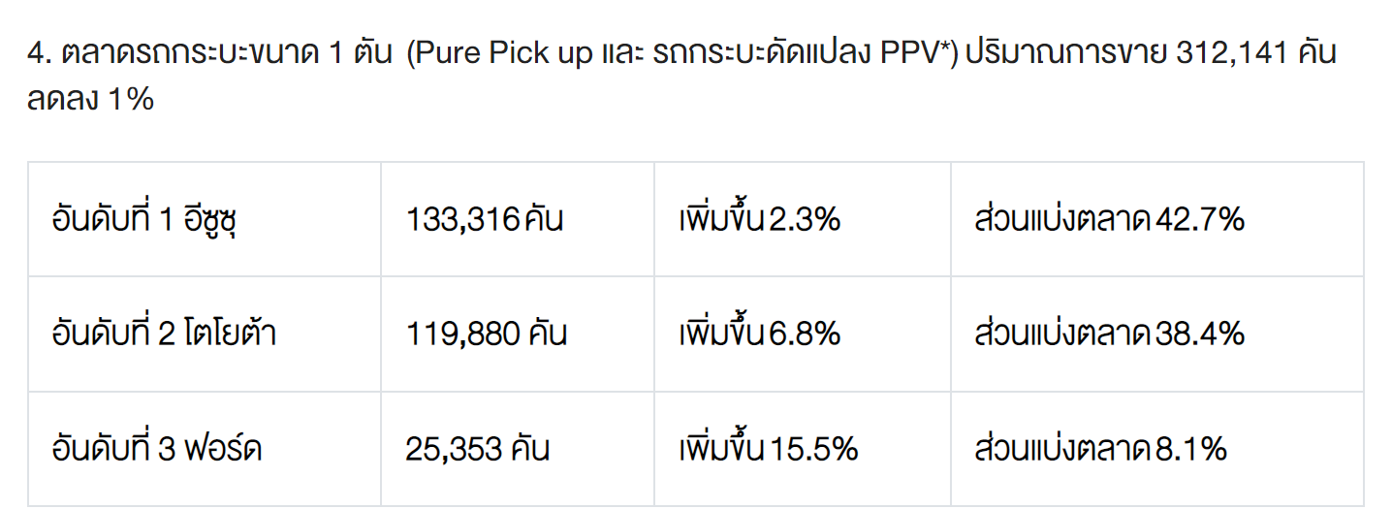Screen dimensions: 1392x509
Task: Click the Toyota rank 2 cell
Action: 164,334
